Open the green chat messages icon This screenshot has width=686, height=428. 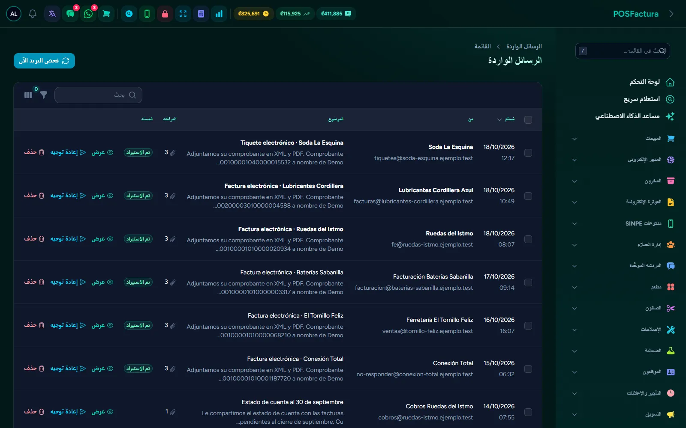(x=70, y=14)
